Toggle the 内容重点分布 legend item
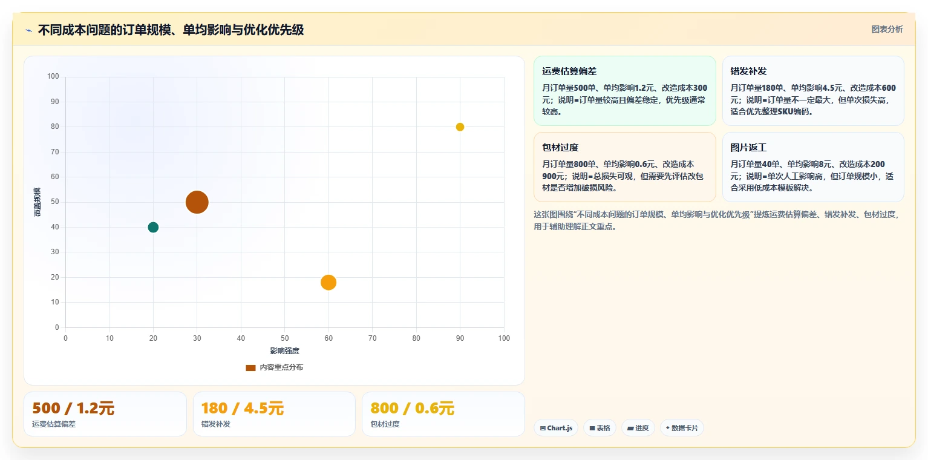Screen dimensions: 928x460 coord(274,367)
